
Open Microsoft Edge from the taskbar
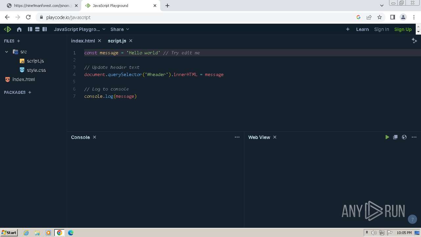pyautogui.click(x=71, y=233)
